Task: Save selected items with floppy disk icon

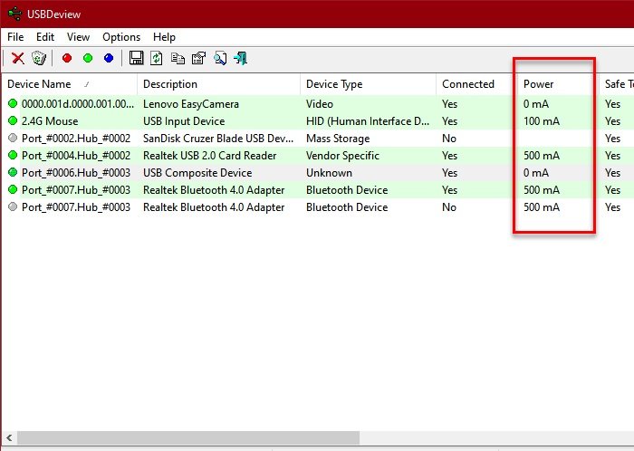Action: pyautogui.click(x=136, y=58)
